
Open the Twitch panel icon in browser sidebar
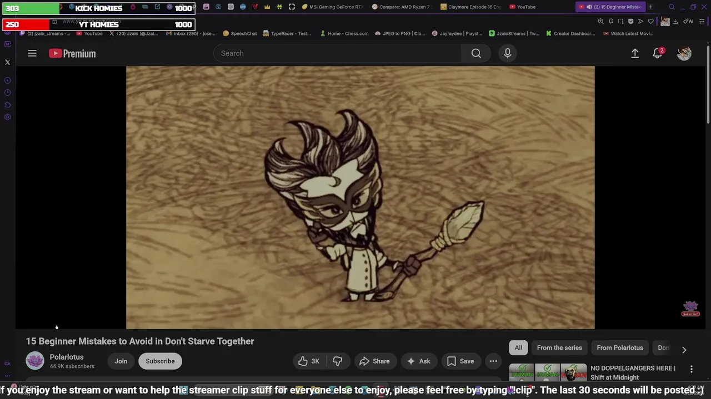(8, 44)
